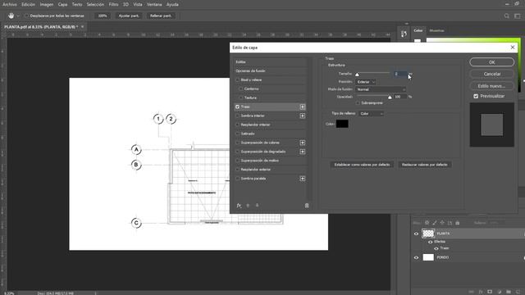525x295 pixels.
Task: Move the effect down with the arrow icon
Action: tap(257, 206)
